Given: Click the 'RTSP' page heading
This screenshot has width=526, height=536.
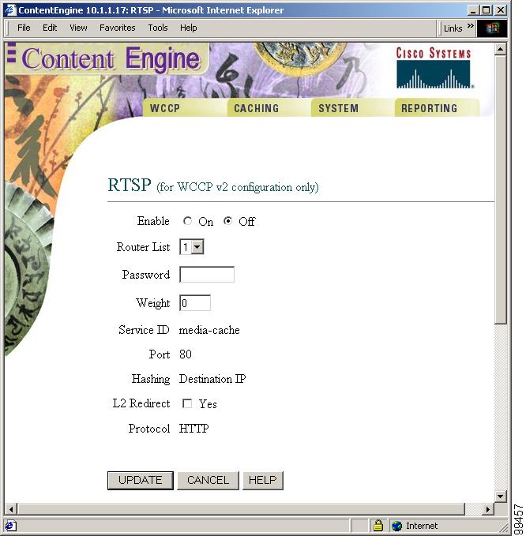Looking at the screenshot, I should tap(130, 185).
